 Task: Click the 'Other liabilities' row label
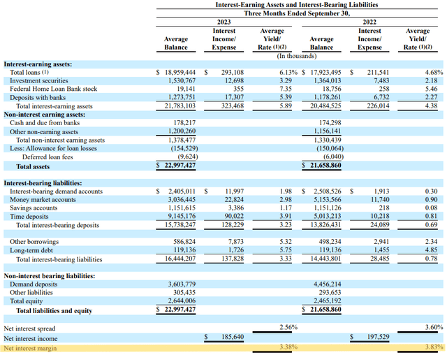click(31, 293)
